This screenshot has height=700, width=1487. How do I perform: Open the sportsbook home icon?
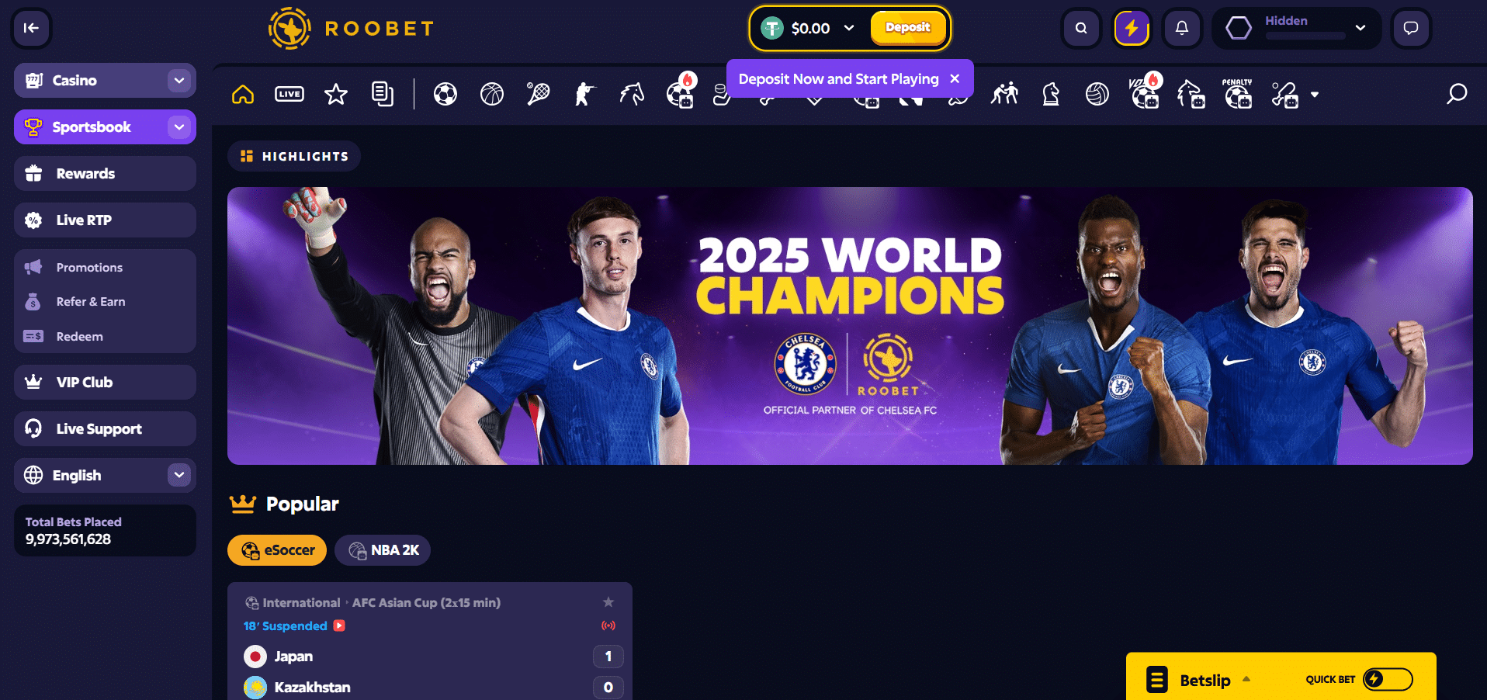(x=243, y=95)
